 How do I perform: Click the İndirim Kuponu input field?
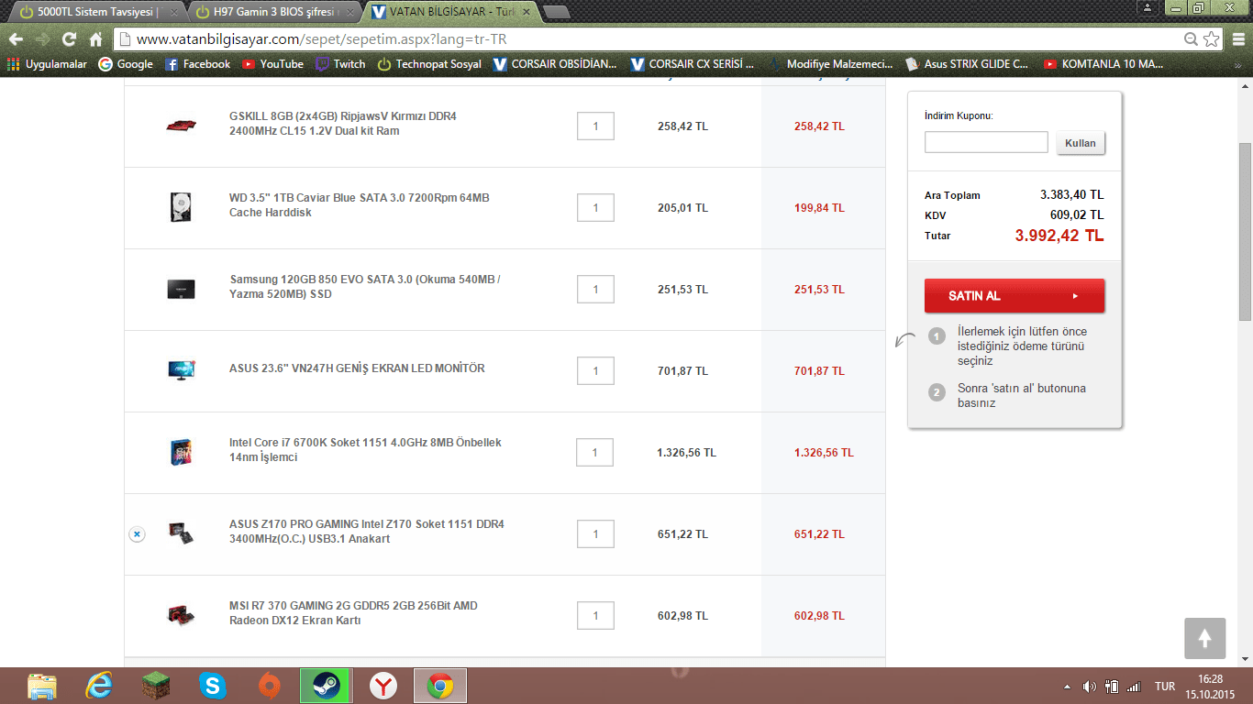tap(986, 142)
